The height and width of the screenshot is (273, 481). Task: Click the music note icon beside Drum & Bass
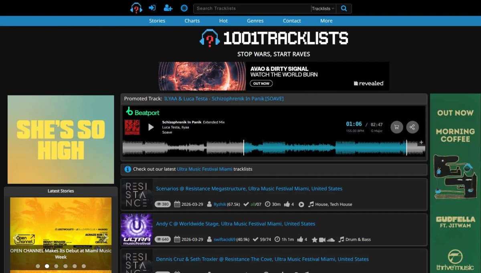tap(341, 239)
